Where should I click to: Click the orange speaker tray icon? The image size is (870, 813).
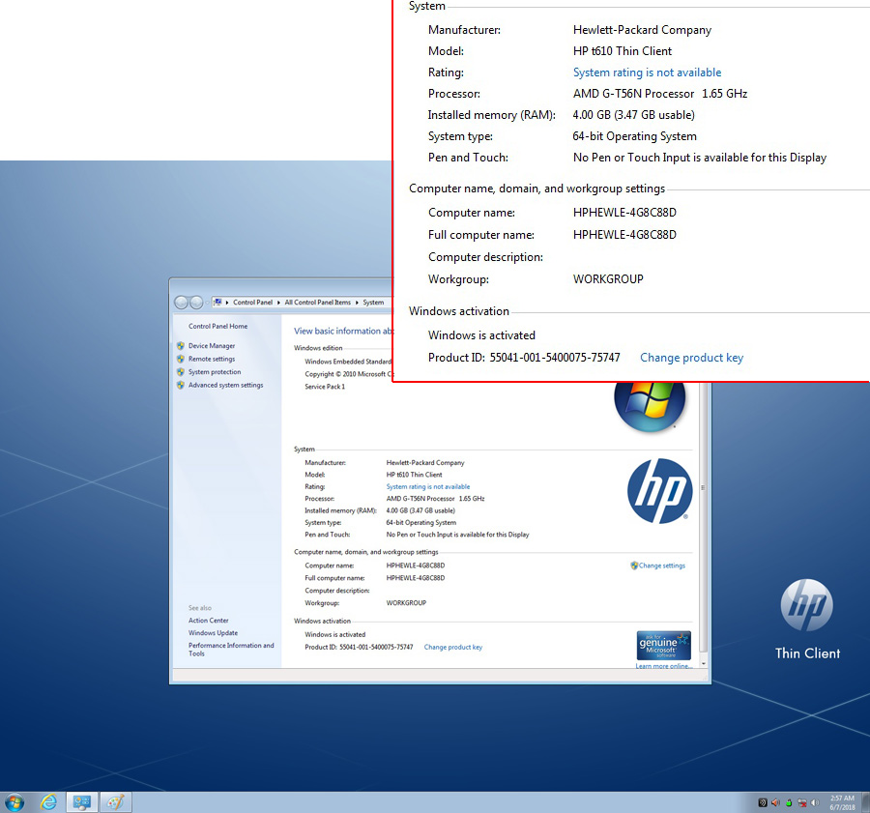pyautogui.click(x=775, y=802)
